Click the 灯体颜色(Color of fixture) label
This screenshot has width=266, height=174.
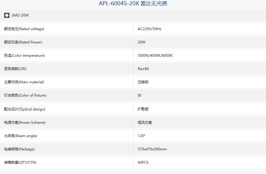25,95
